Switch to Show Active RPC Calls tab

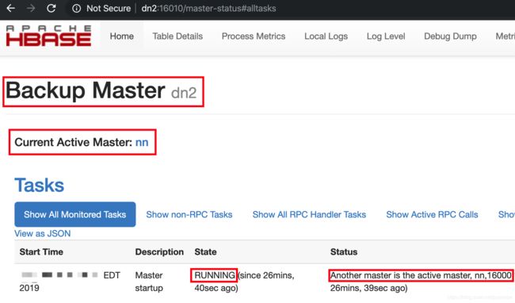(432, 215)
